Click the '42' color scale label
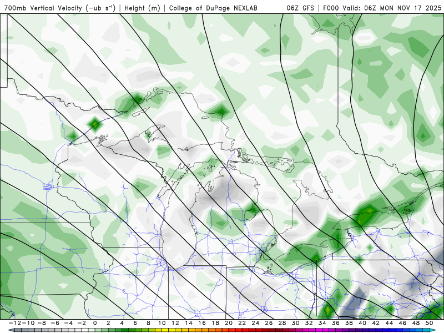 (376, 323)
